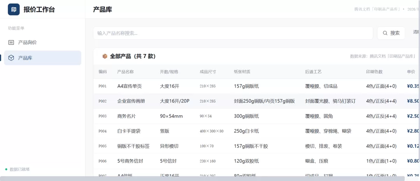Click the 编码 column header
The image size is (420, 181).
pyautogui.click(x=103, y=72)
